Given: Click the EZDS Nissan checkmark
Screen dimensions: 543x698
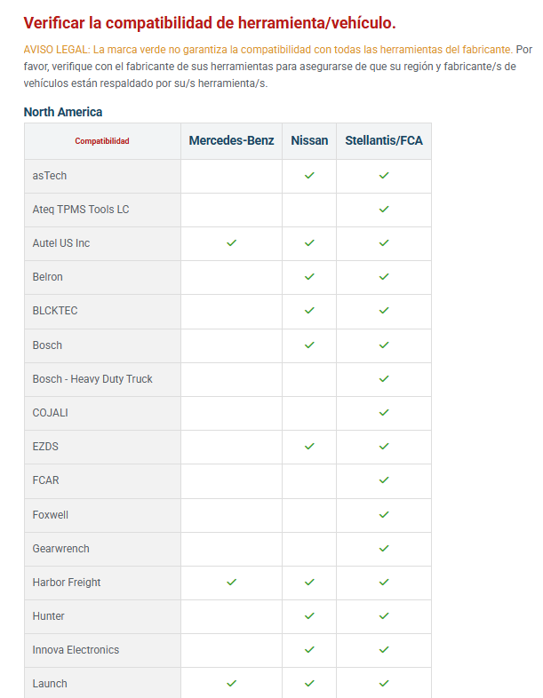Looking at the screenshot, I should point(309,447).
